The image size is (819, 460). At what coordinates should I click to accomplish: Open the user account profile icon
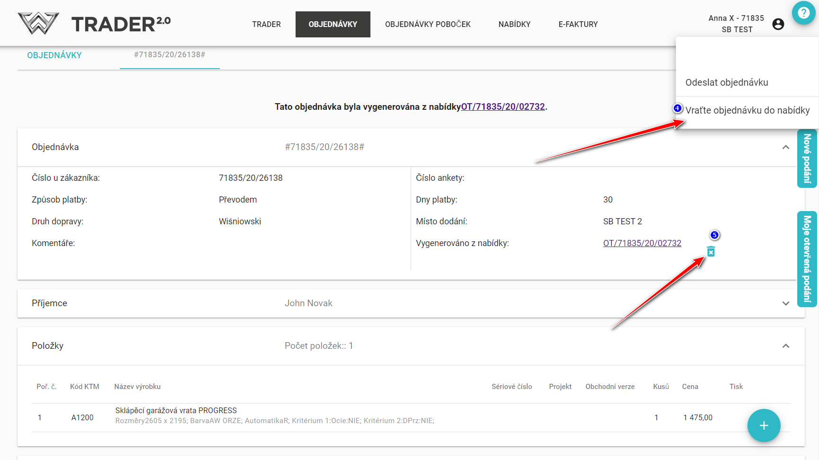tap(778, 24)
